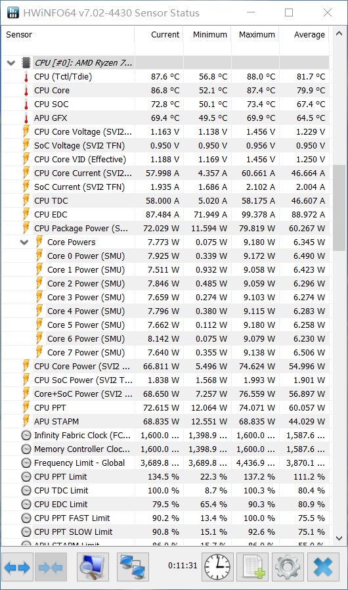This screenshot has height=590, width=348.
Task: Select the CPU Core VID (Effective) row
Action: point(165,160)
